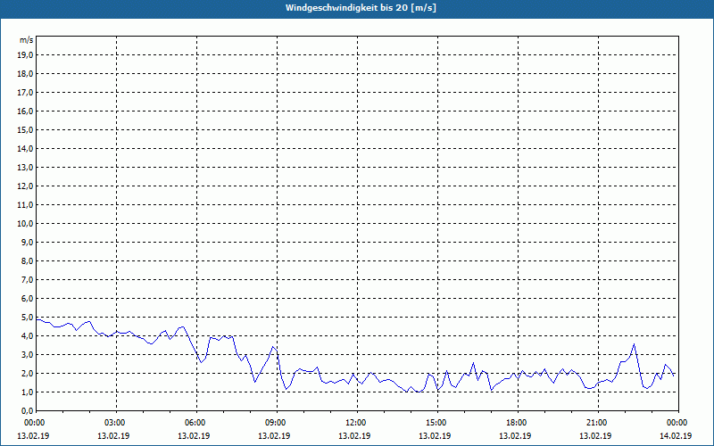Click the 13.02.19 date under 21:00
The image size is (714, 446).
click(x=595, y=435)
